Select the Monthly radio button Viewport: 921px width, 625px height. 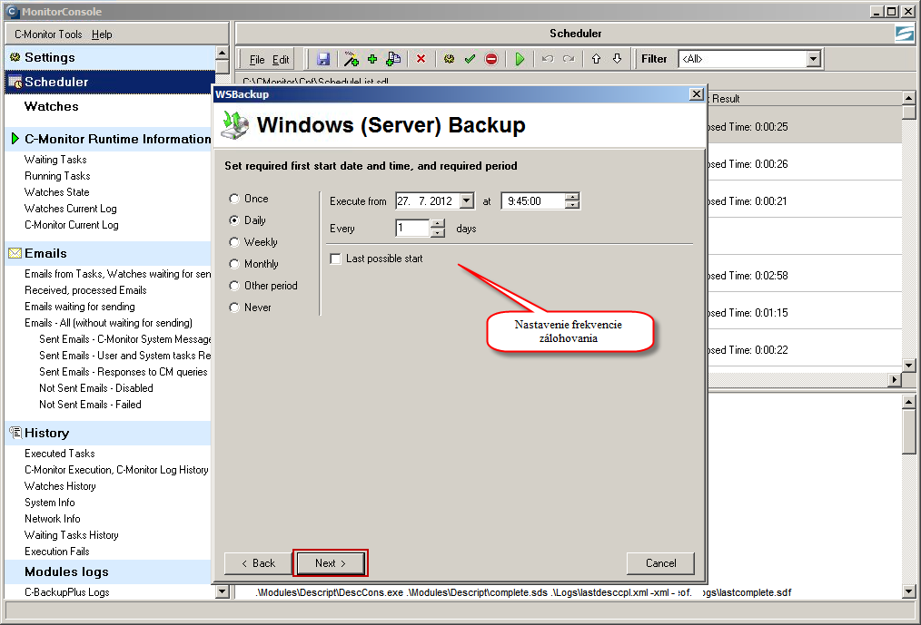click(234, 263)
